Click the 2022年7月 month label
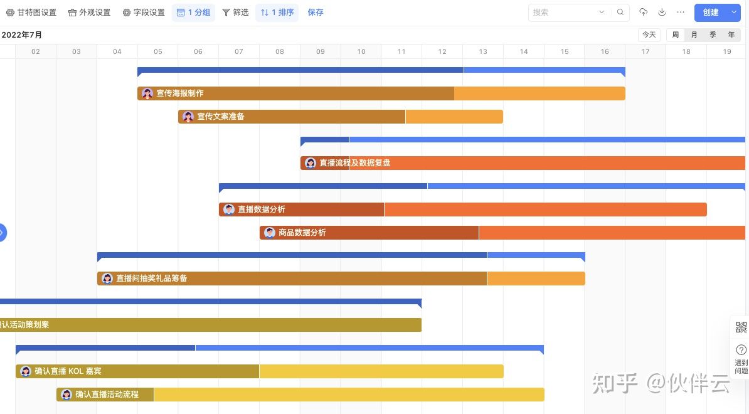The image size is (749, 414). pos(22,35)
